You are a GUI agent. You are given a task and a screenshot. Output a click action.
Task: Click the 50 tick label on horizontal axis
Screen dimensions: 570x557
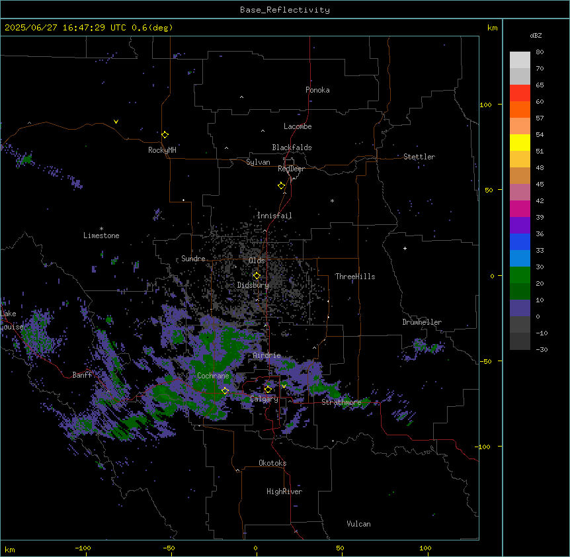(x=340, y=548)
